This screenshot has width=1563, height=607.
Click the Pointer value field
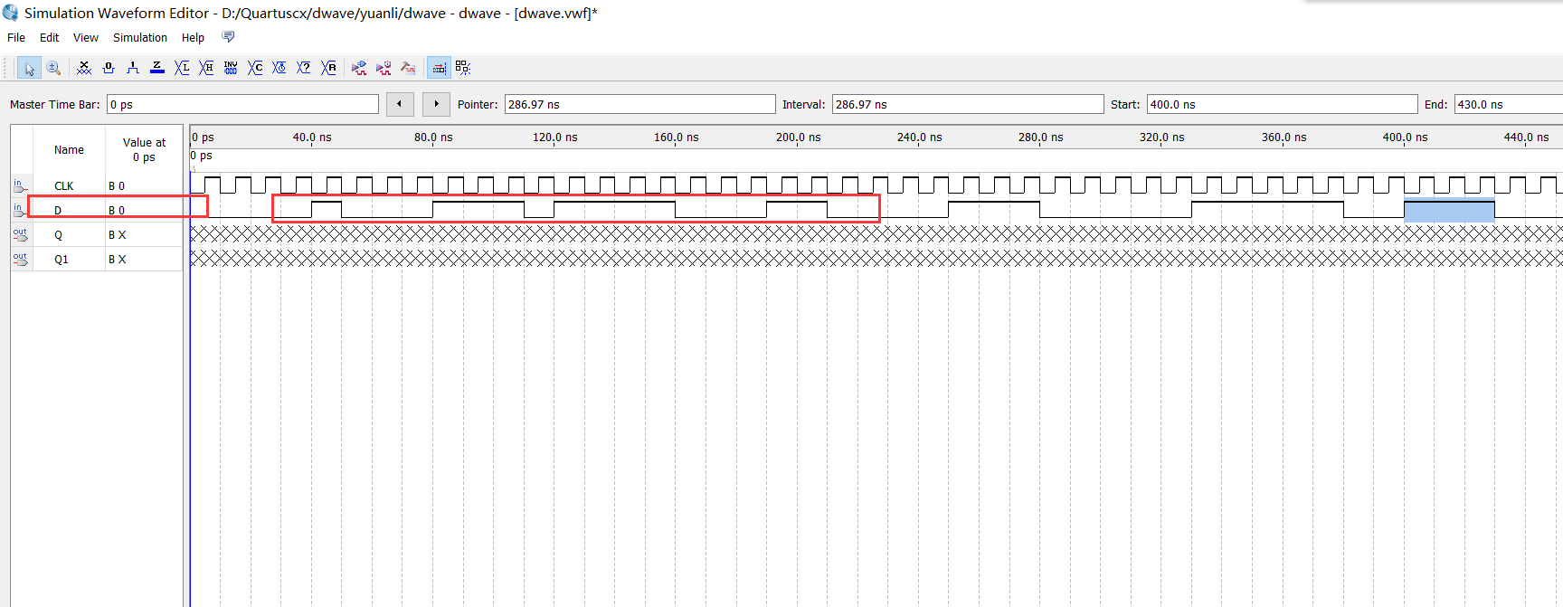coord(639,104)
